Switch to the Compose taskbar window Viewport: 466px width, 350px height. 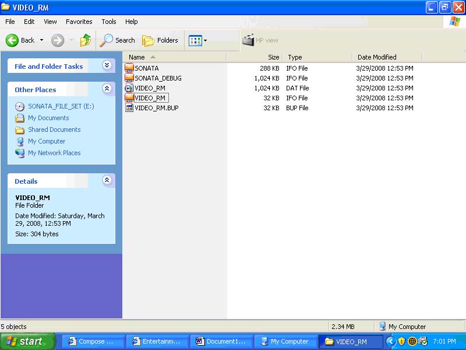tap(93, 341)
